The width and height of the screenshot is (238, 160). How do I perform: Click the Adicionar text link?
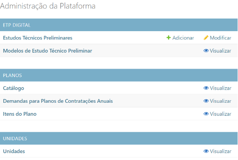coord(183,38)
